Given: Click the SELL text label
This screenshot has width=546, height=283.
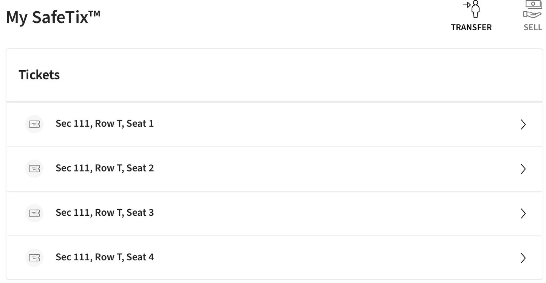Looking at the screenshot, I should click(x=533, y=28).
